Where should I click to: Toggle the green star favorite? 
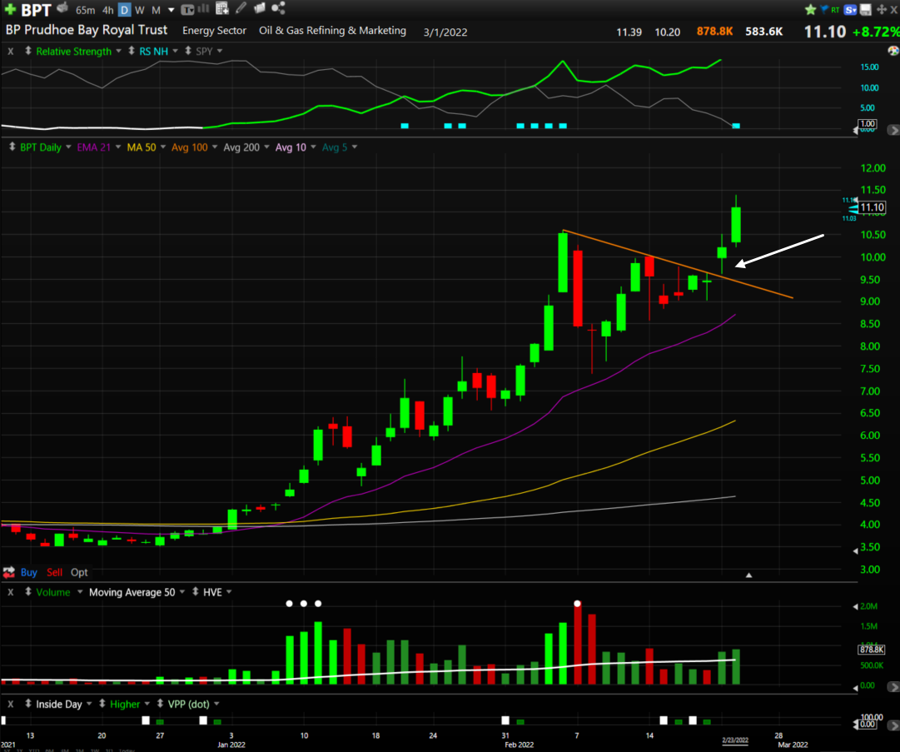click(x=810, y=9)
